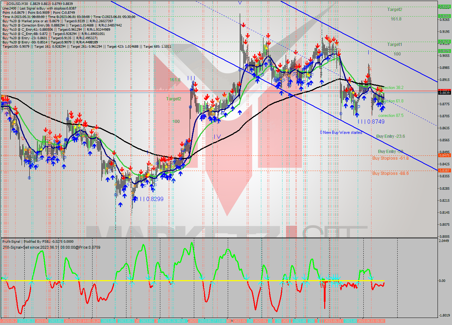Select the Buy Entry -23.6 label
This screenshot has height=325, width=452.
click(x=390, y=136)
